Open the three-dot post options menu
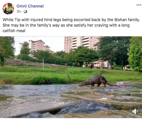This screenshot has width=142, height=121. tap(139, 5)
